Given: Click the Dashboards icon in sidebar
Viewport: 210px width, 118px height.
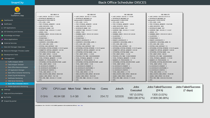Looking at the screenshot, I should (x=2, y=20).
